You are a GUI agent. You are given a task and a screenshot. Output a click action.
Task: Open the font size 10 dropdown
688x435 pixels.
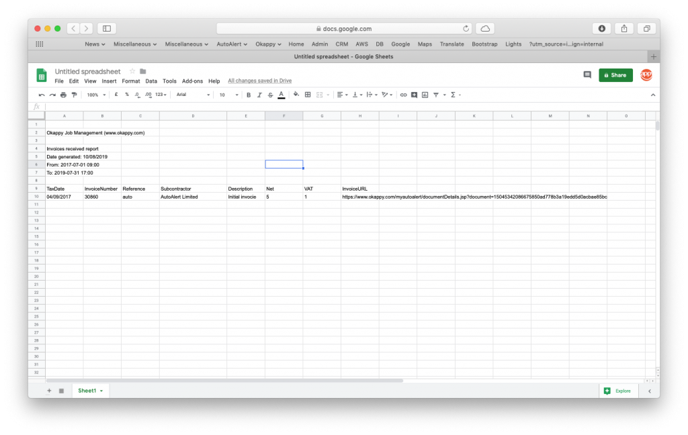tap(228, 95)
